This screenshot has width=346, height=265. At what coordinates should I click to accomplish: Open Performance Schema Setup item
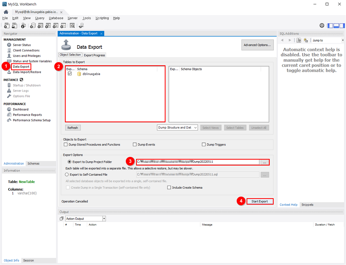pyautogui.click(x=31, y=120)
